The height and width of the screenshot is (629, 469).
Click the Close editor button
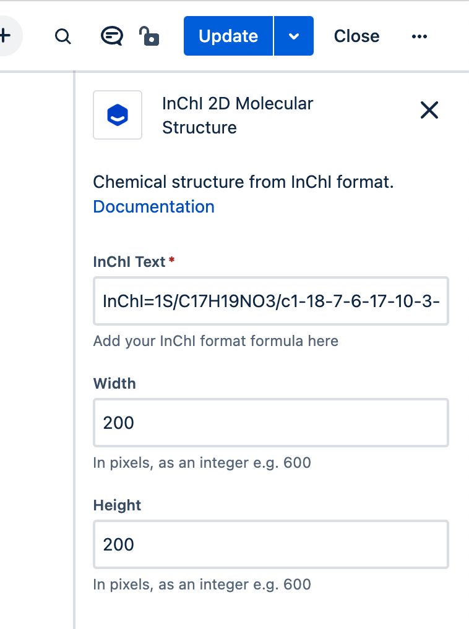[x=357, y=36]
